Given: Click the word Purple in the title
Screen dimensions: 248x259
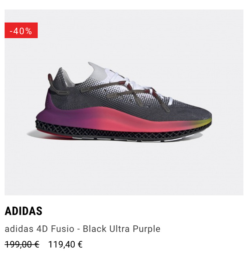Looking at the screenshot, I should pos(147,229).
